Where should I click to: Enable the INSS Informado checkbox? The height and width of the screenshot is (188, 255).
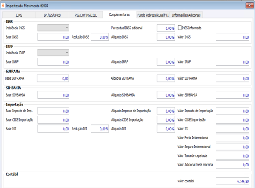point(180,28)
